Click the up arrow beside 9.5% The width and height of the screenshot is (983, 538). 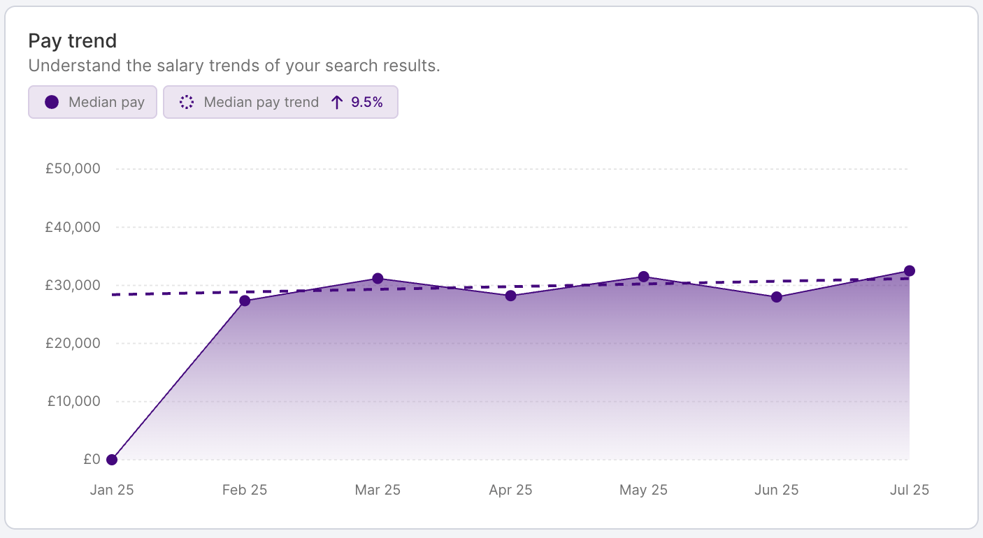(336, 102)
